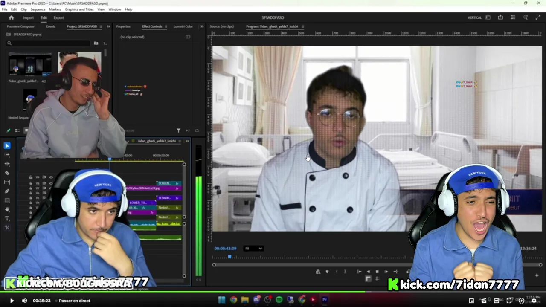Switch project panel to list view
Screen dimensions: 546x307
(x=17, y=130)
